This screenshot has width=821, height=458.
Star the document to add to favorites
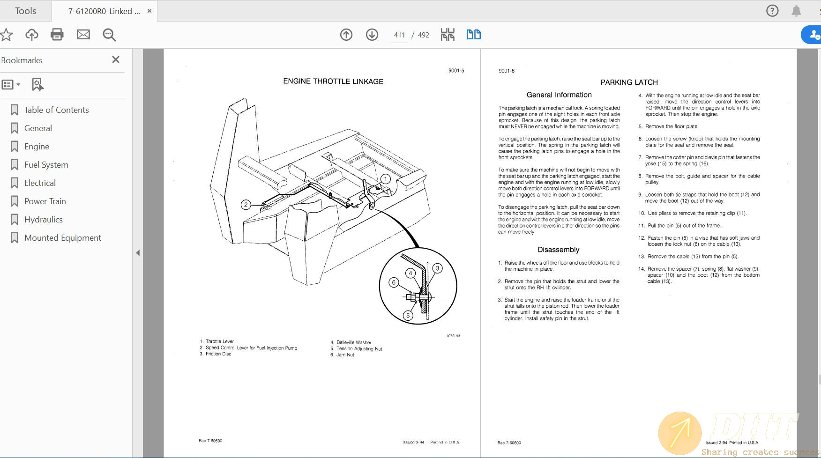click(7, 34)
